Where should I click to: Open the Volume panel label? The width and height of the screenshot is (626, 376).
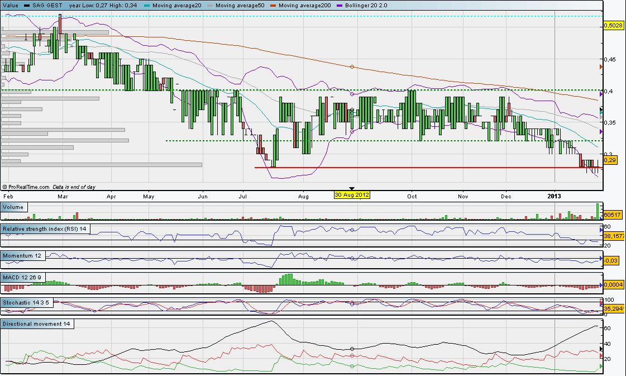13,207
